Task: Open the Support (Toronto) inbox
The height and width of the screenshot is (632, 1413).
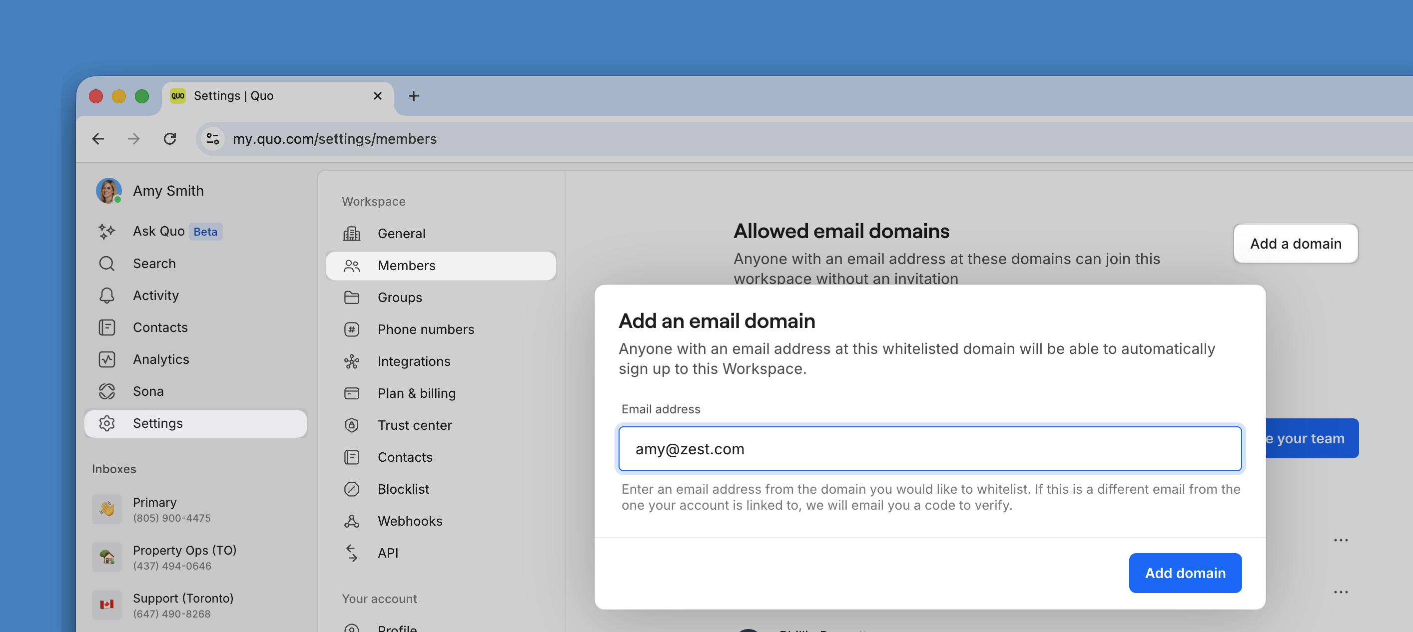Action: coord(196,605)
